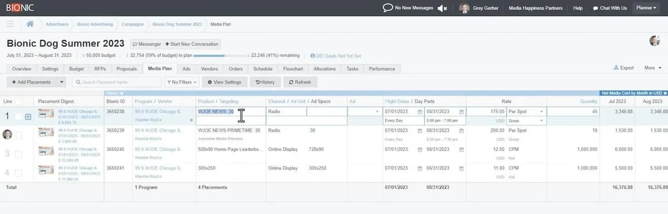Check the line 2 row checkbox
Viewport: 668px width, 214px height.
pos(18,135)
